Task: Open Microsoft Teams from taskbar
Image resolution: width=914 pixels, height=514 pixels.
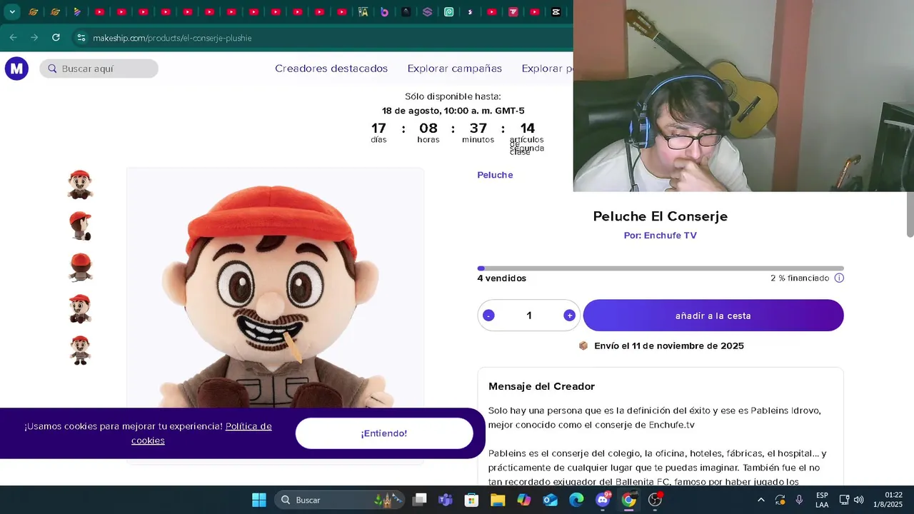Action: (x=446, y=500)
